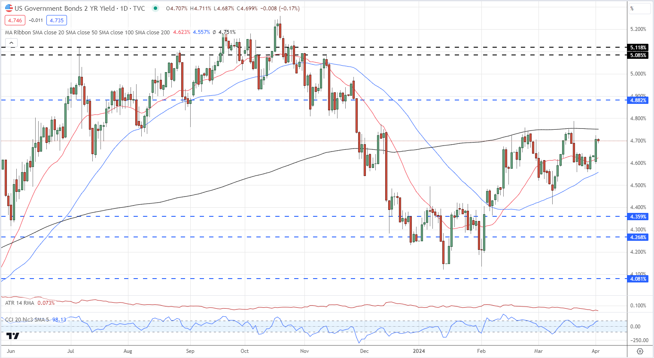Click the ATR value 0.073%

click(46, 303)
